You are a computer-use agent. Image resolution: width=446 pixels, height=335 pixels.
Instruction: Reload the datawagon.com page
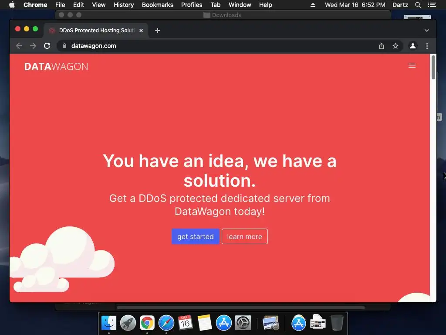click(x=47, y=46)
